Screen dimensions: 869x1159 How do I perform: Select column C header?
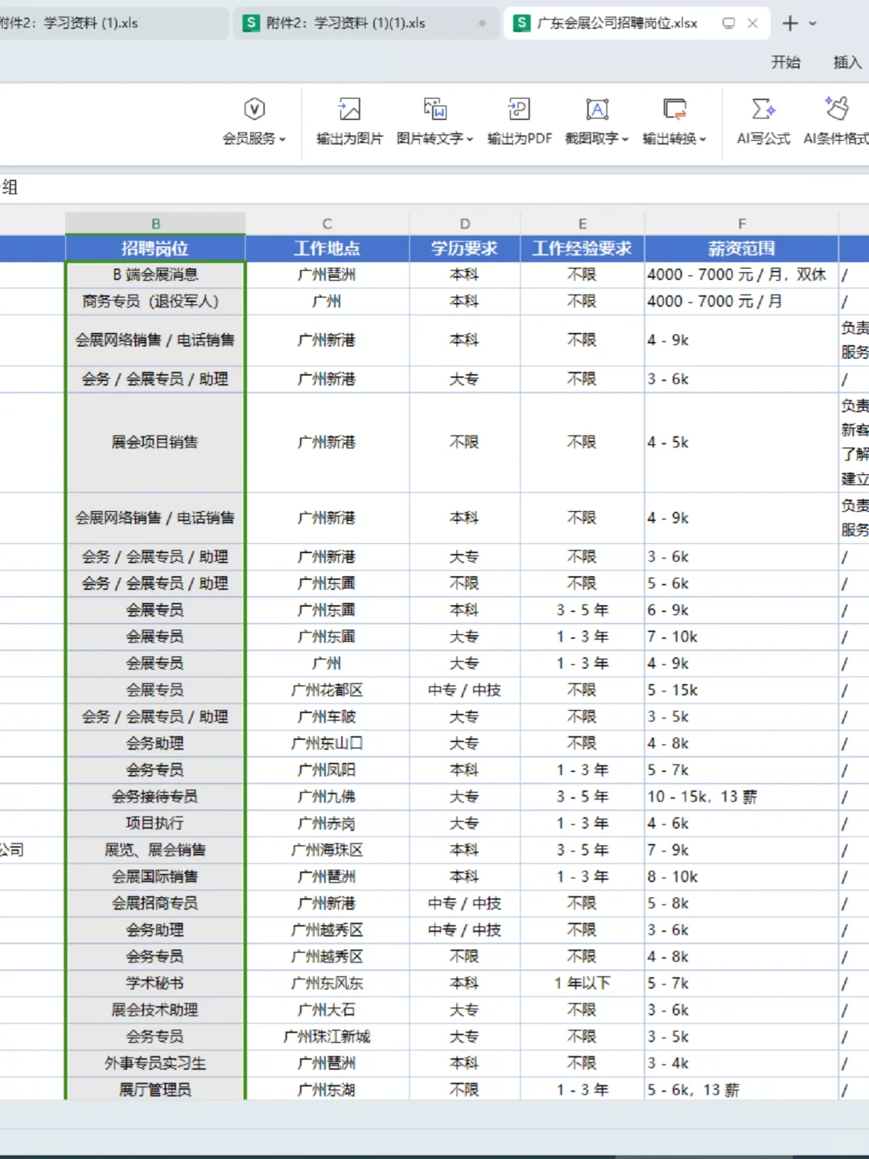point(327,224)
